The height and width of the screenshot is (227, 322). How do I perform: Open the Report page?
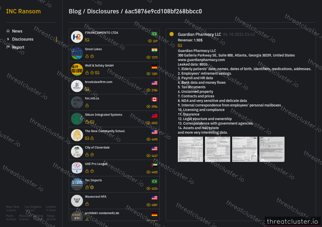[18, 47]
